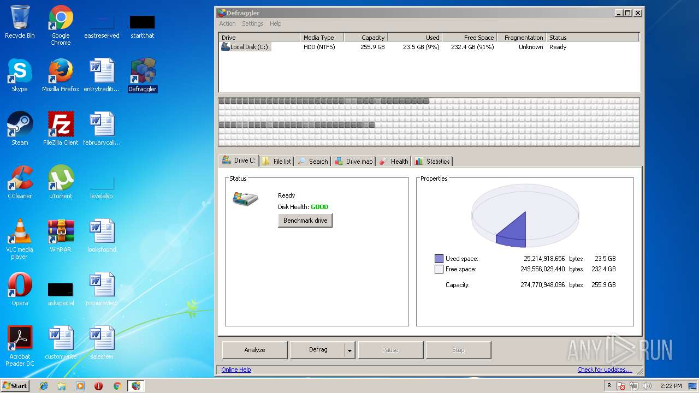699x393 pixels.
Task: Open the Mozilla Firefox desktop shortcut
Action: coord(61,75)
